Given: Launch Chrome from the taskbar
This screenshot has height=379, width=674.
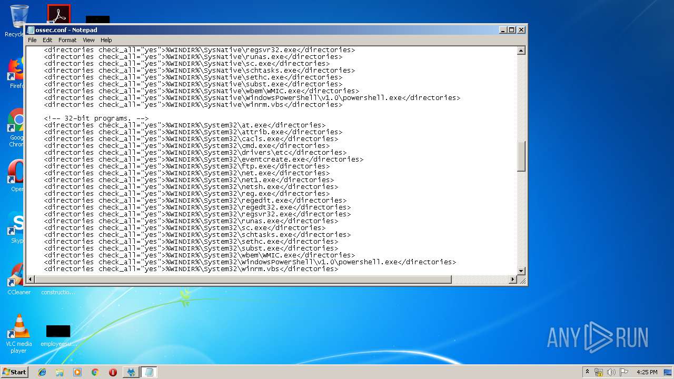Looking at the screenshot, I should pos(95,372).
